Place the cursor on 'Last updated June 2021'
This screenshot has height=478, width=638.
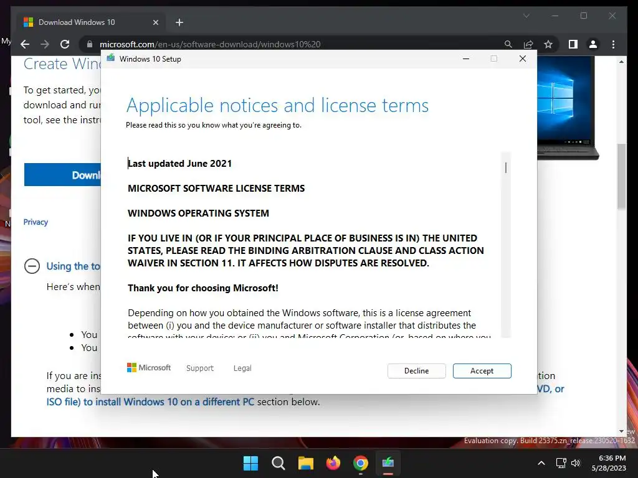[180, 164]
